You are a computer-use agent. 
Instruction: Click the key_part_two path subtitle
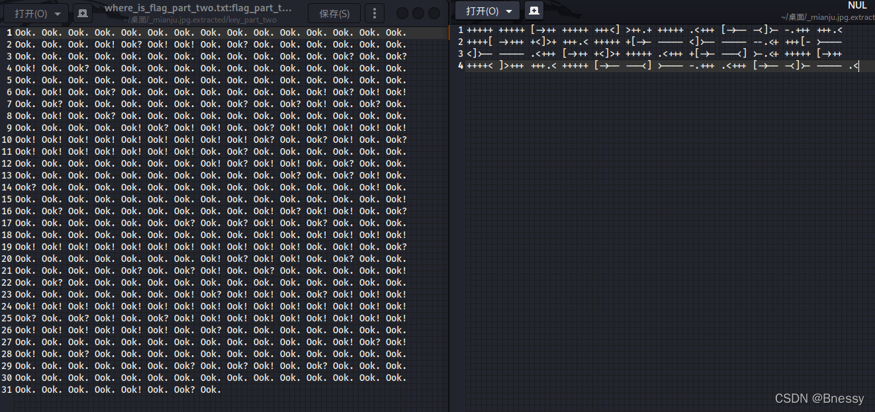pos(200,20)
